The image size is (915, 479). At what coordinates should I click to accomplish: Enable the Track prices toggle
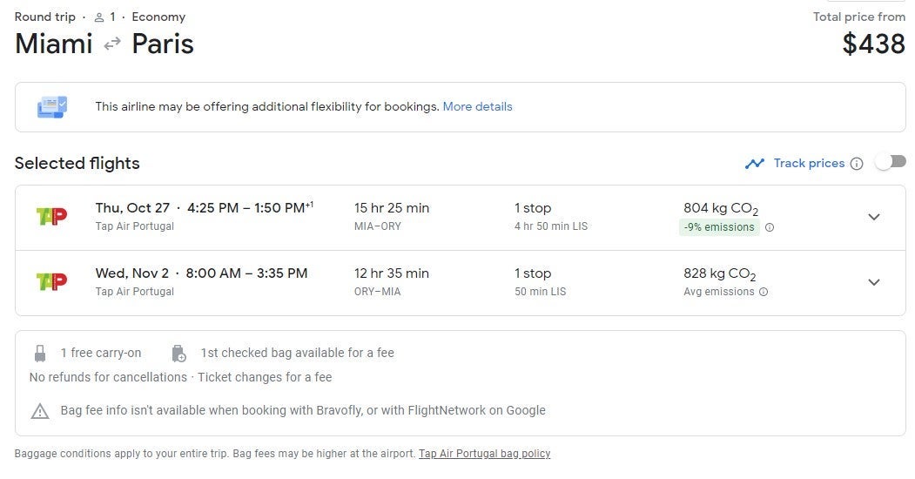(x=890, y=162)
